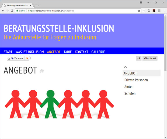The width and height of the screenshot is (167, 139).
Task: Open Chrome's three-dot menu
Action: [x=164, y=11]
